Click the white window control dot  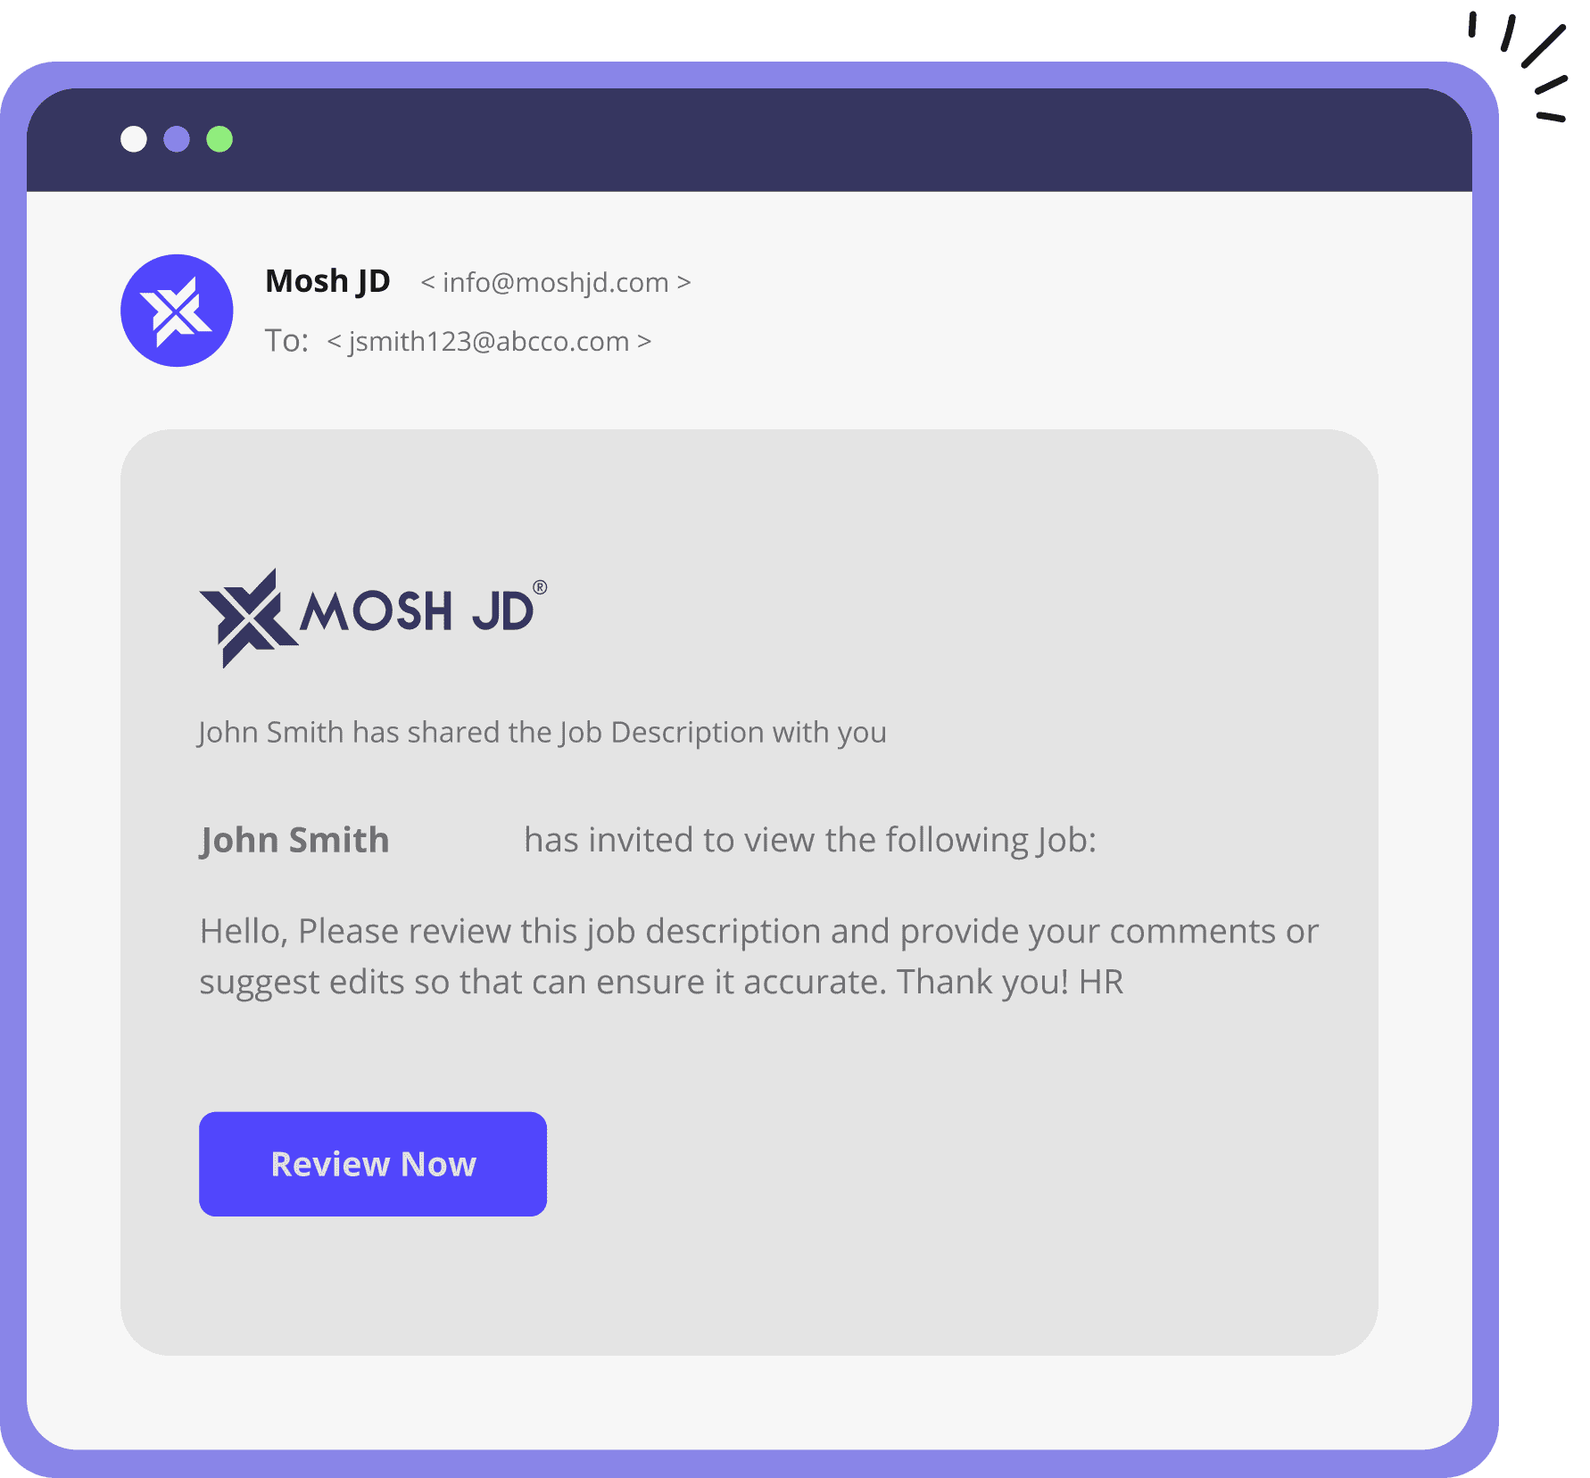coord(134,139)
